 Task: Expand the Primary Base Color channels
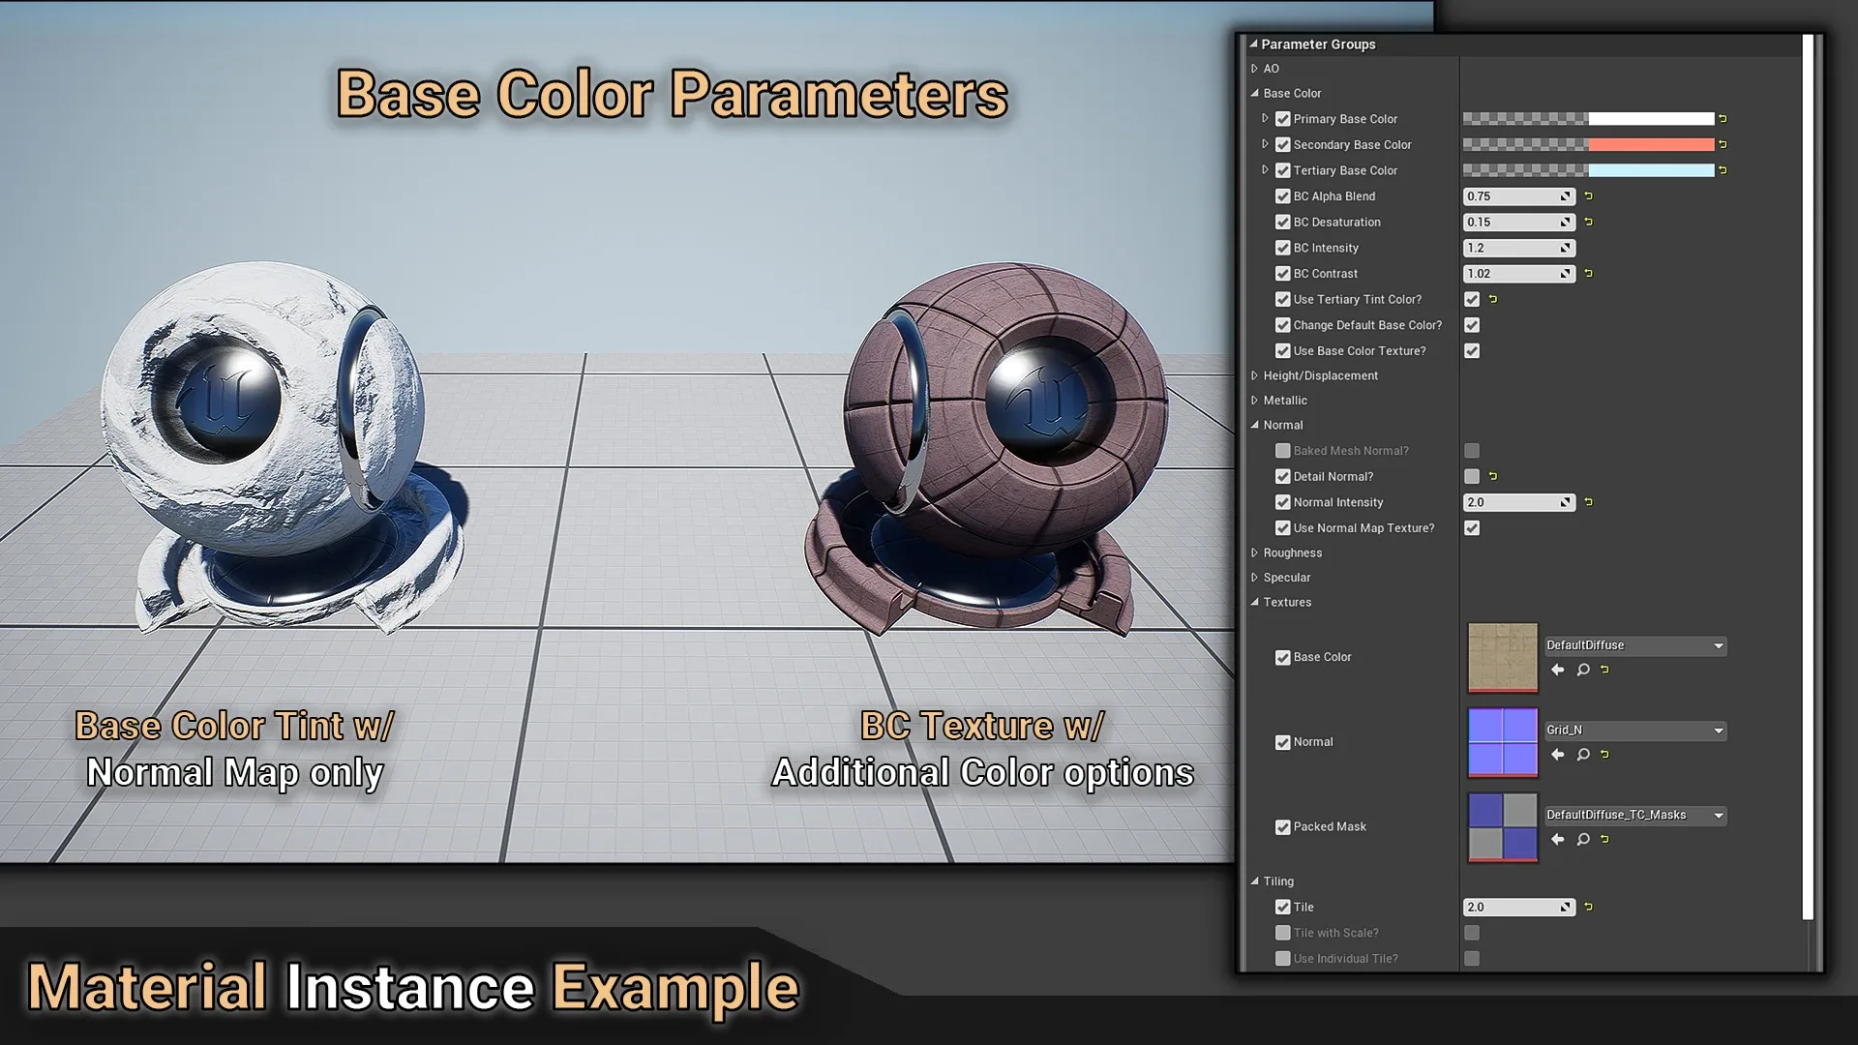point(1265,118)
